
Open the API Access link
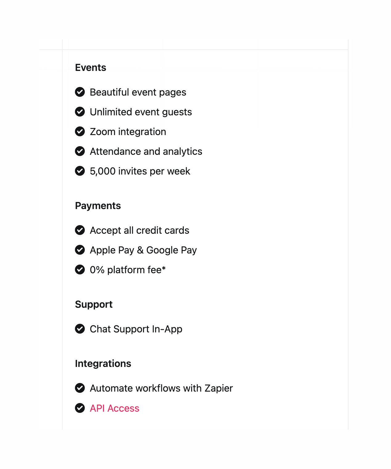[x=114, y=408]
